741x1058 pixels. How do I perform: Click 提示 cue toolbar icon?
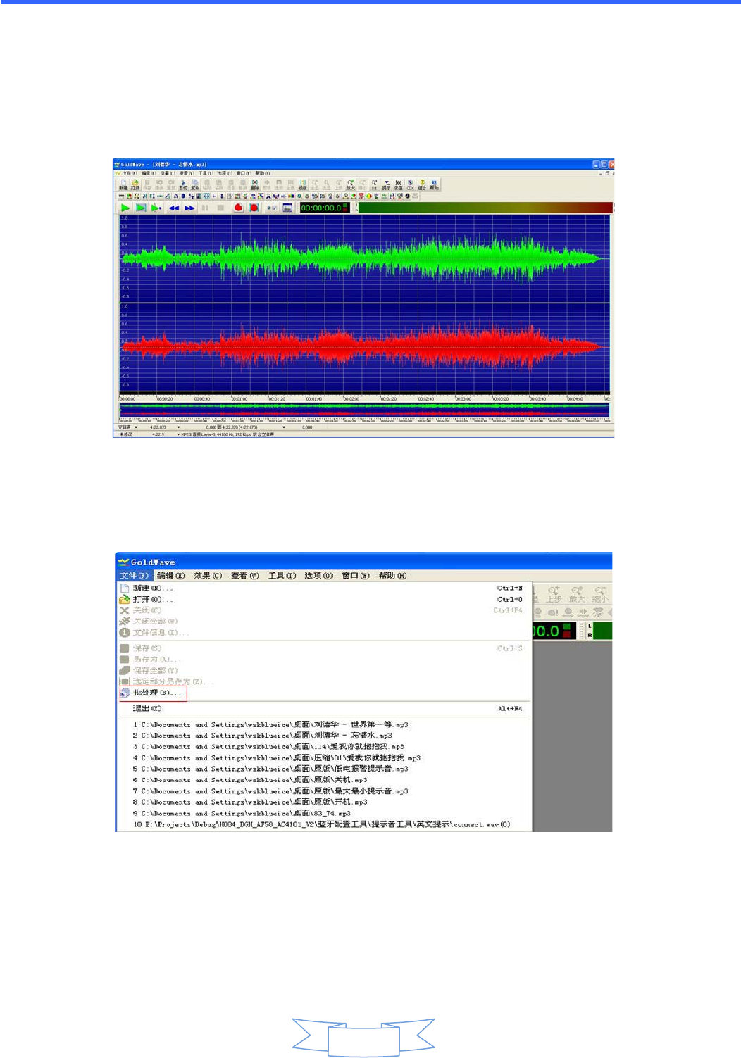pos(386,184)
